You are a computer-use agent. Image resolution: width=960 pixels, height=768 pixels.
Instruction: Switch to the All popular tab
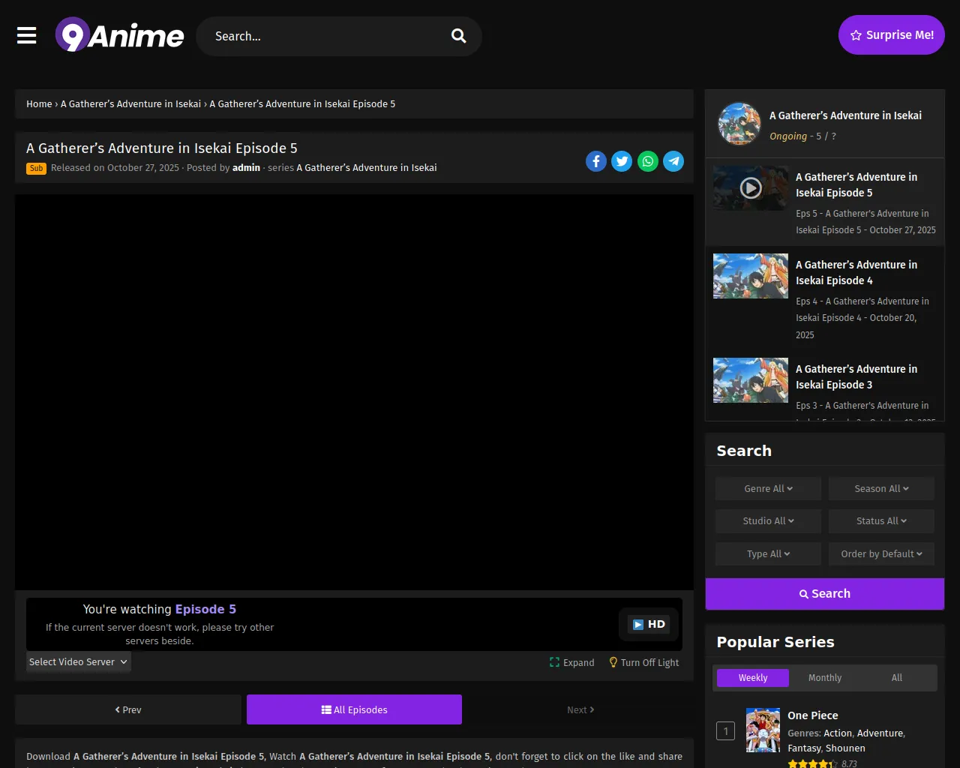click(x=896, y=677)
